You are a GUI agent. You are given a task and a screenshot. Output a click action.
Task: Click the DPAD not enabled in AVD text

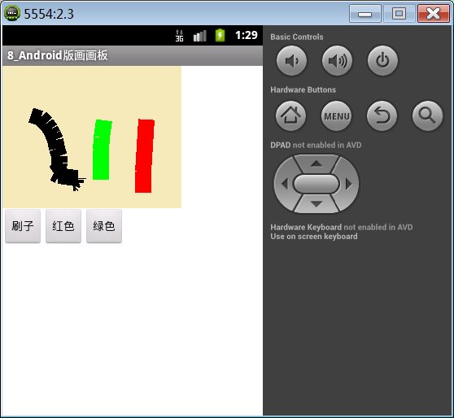316,145
